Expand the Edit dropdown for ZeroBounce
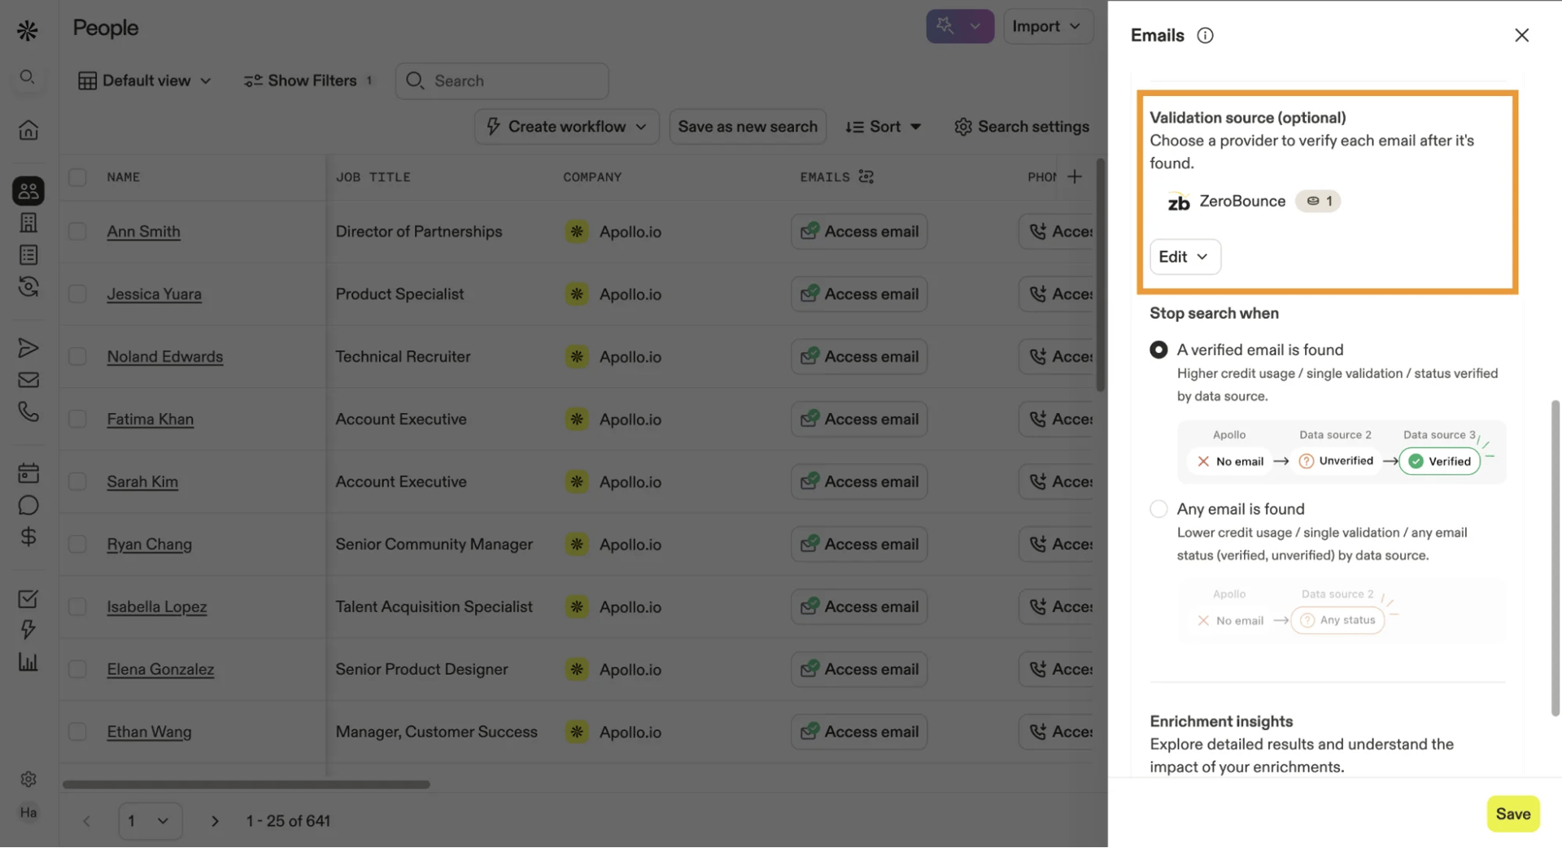Viewport: 1562px width, 848px height. pos(1184,257)
